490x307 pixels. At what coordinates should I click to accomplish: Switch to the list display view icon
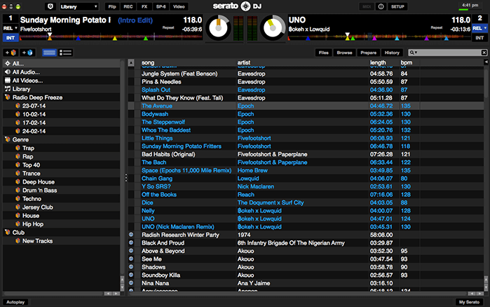pos(66,53)
